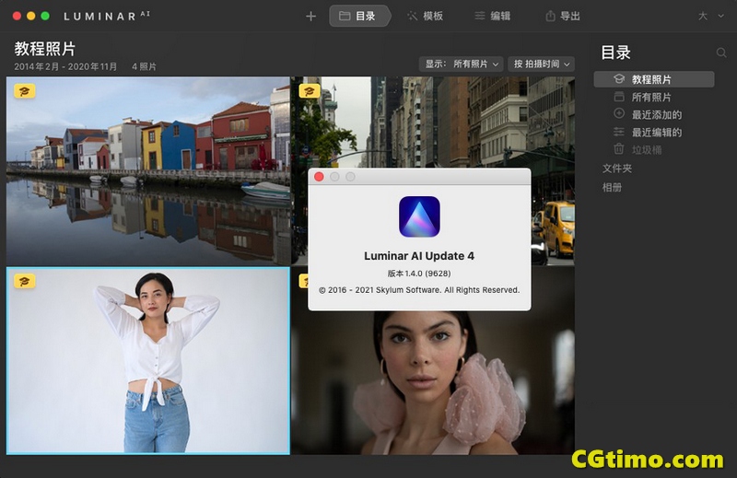Click the plus add-photos button

click(x=310, y=17)
